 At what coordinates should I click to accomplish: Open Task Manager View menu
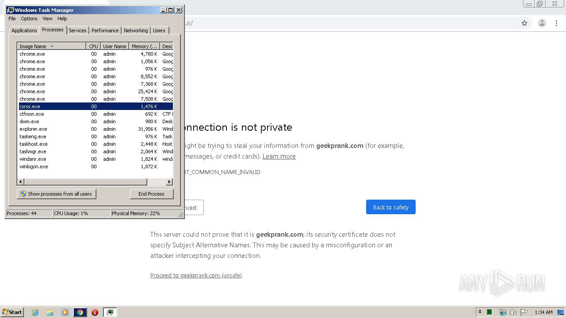(x=47, y=19)
